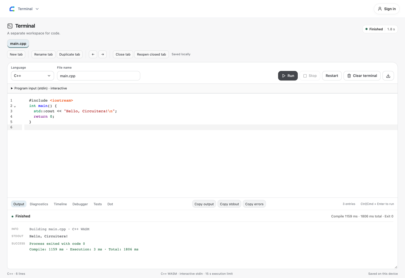Collapse code fold arrow at line 2
The image size is (405, 278).
coord(15,106)
